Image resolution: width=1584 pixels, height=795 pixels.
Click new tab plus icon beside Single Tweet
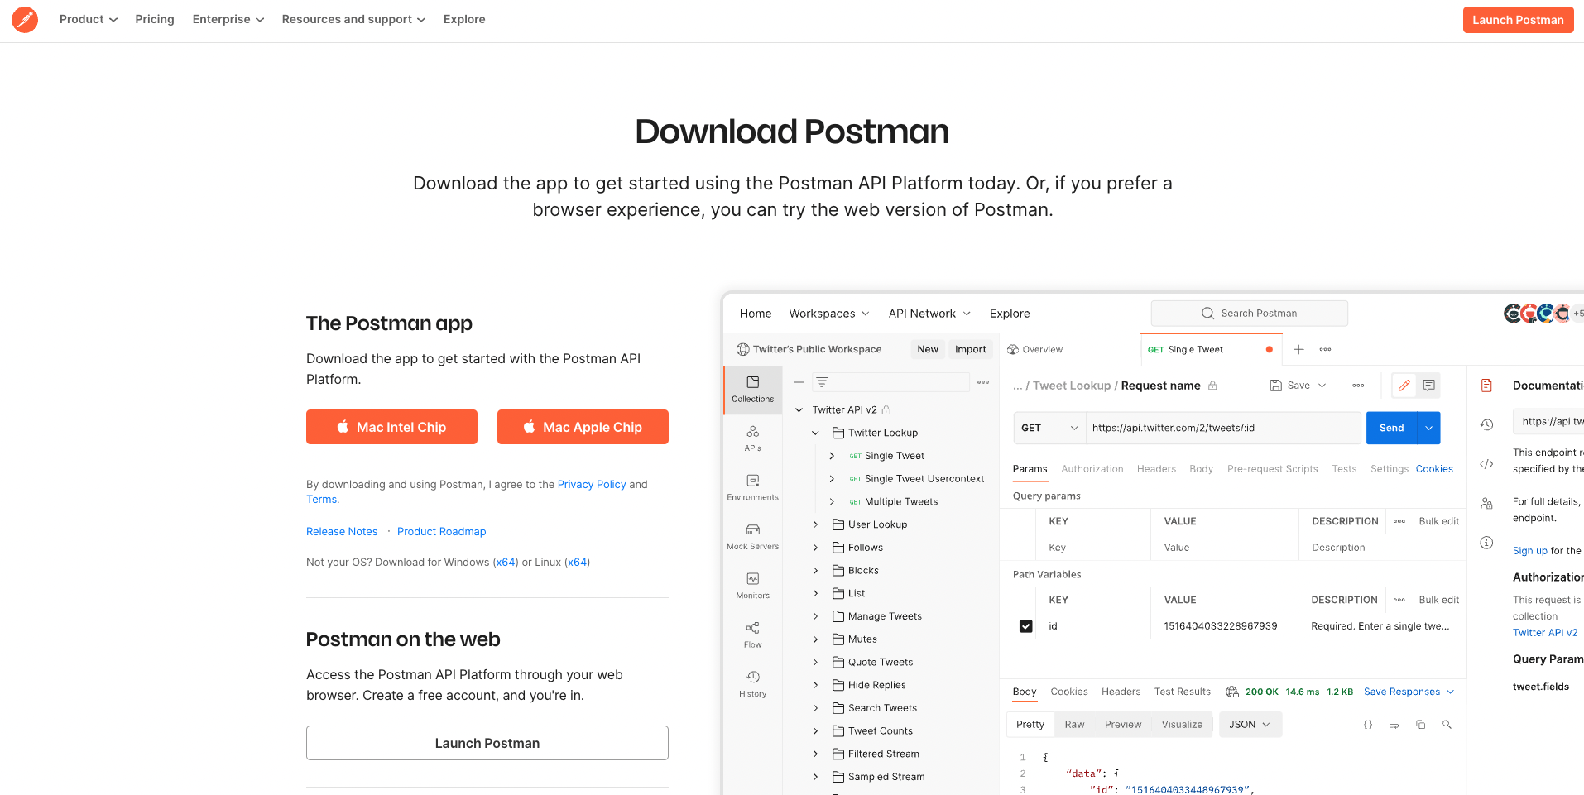(1299, 349)
